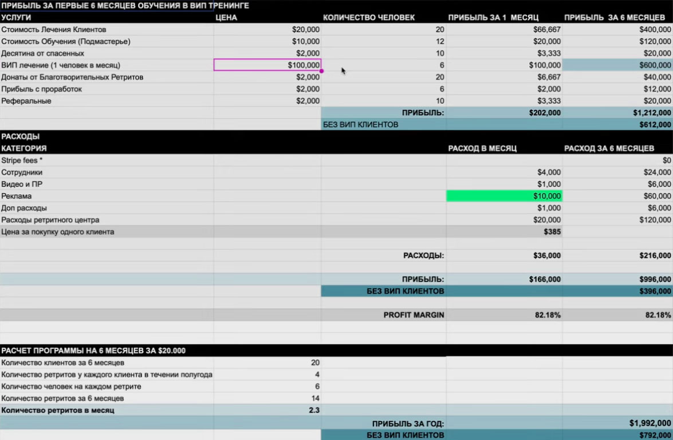This screenshot has width=673, height=440.
Task: Click the Количество клиентов за 6 месяцев cell
Action: coord(107,362)
